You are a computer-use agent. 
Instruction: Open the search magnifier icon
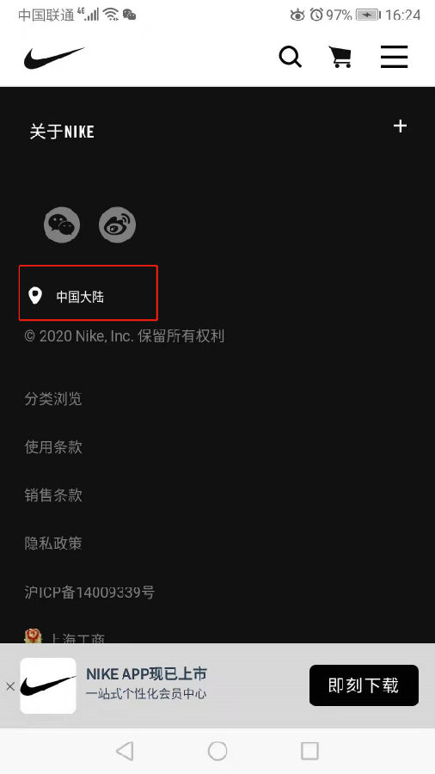coord(290,57)
